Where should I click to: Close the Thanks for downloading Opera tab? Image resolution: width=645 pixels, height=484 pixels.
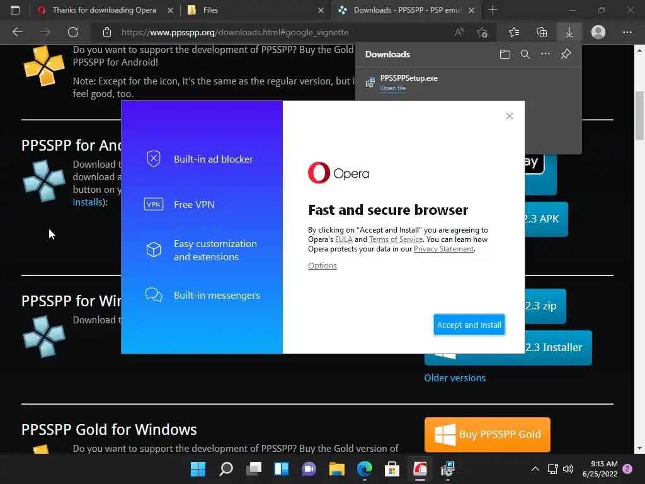(x=170, y=10)
